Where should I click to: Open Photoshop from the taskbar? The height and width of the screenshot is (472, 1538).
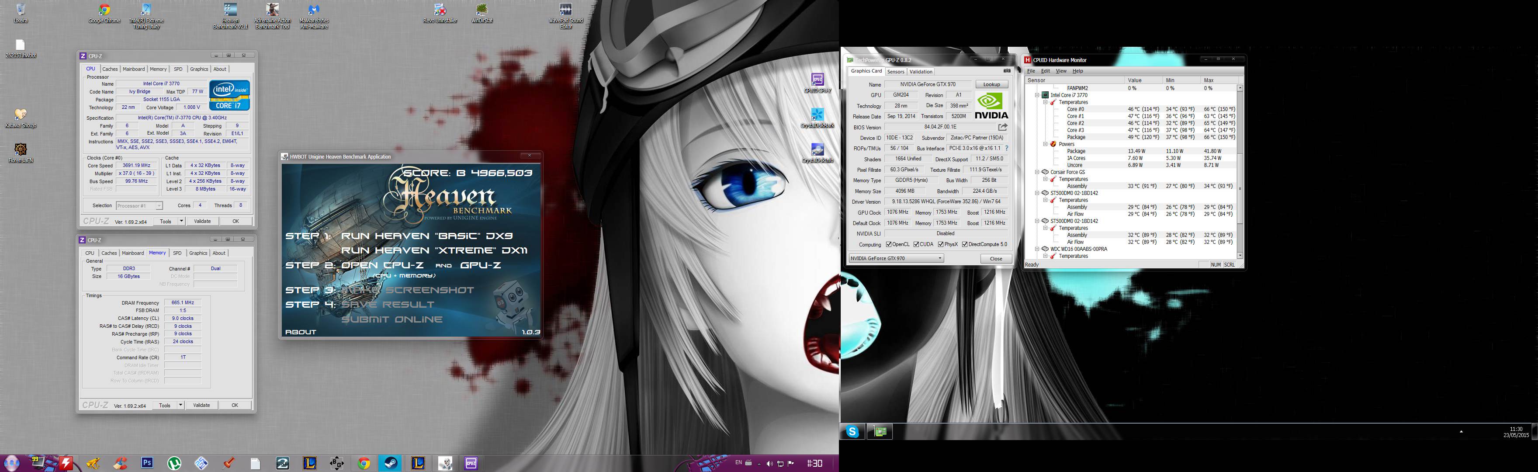[147, 463]
